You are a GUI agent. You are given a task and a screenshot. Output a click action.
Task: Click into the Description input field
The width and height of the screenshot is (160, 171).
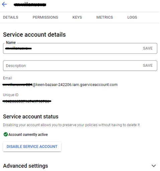[73, 66]
